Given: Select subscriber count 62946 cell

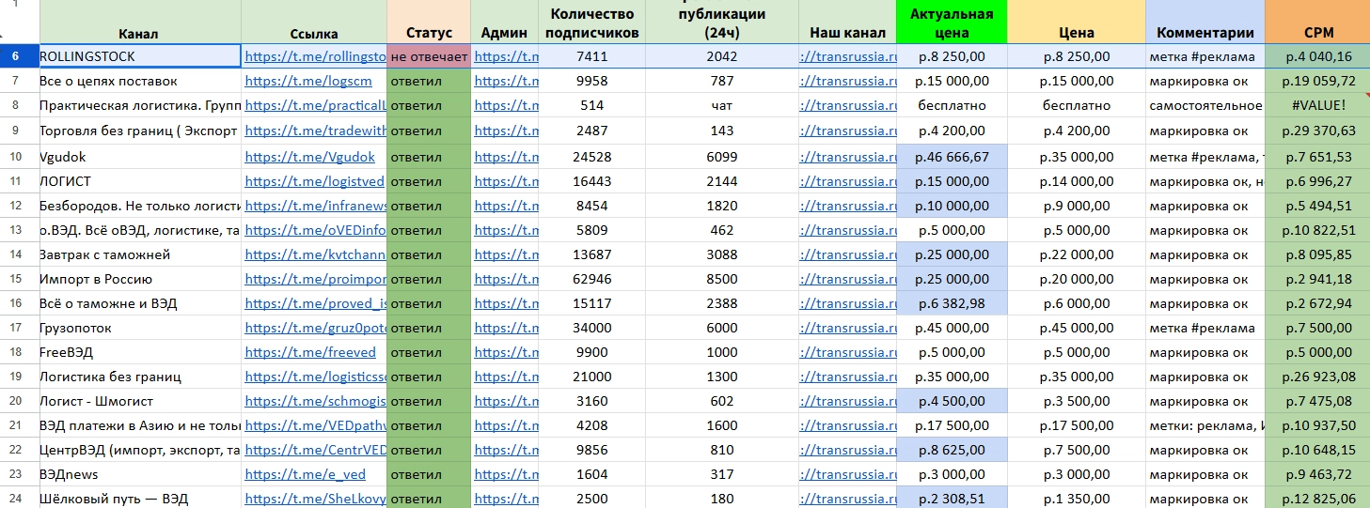Looking at the screenshot, I should coord(592,279).
